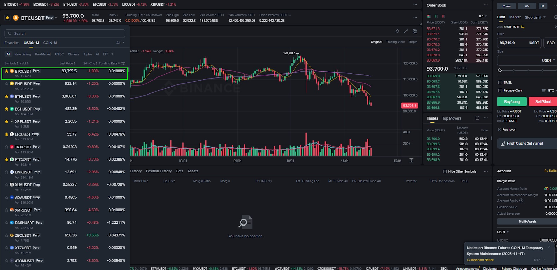Go to next notice arrow

[544, 260]
